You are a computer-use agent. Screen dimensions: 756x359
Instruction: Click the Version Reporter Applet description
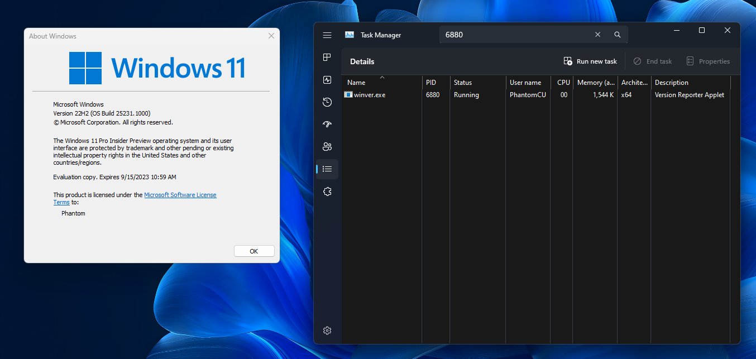pyautogui.click(x=690, y=95)
